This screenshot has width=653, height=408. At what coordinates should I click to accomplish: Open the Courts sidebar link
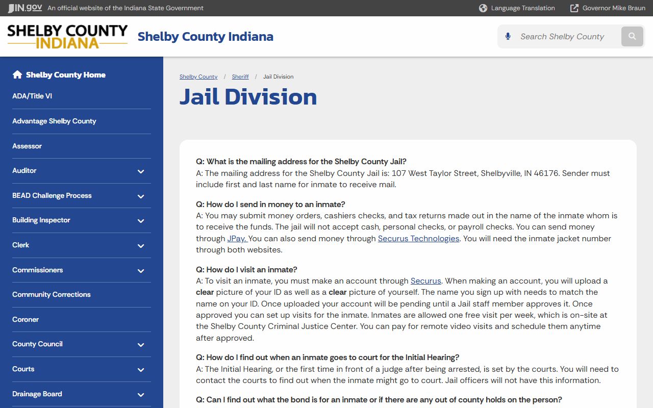(23, 369)
